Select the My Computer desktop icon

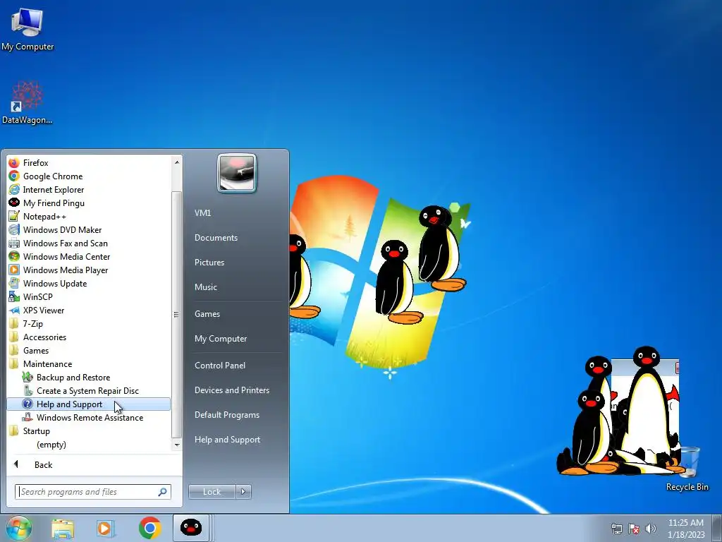pos(27,30)
